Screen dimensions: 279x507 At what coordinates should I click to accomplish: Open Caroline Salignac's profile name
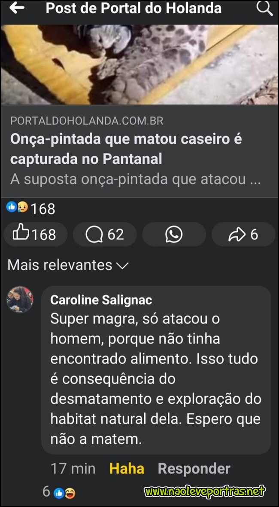coord(101,300)
